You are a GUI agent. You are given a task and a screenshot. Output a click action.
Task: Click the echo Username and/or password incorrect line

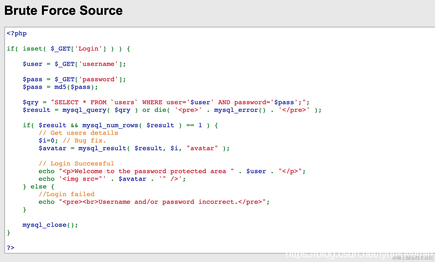(x=154, y=202)
